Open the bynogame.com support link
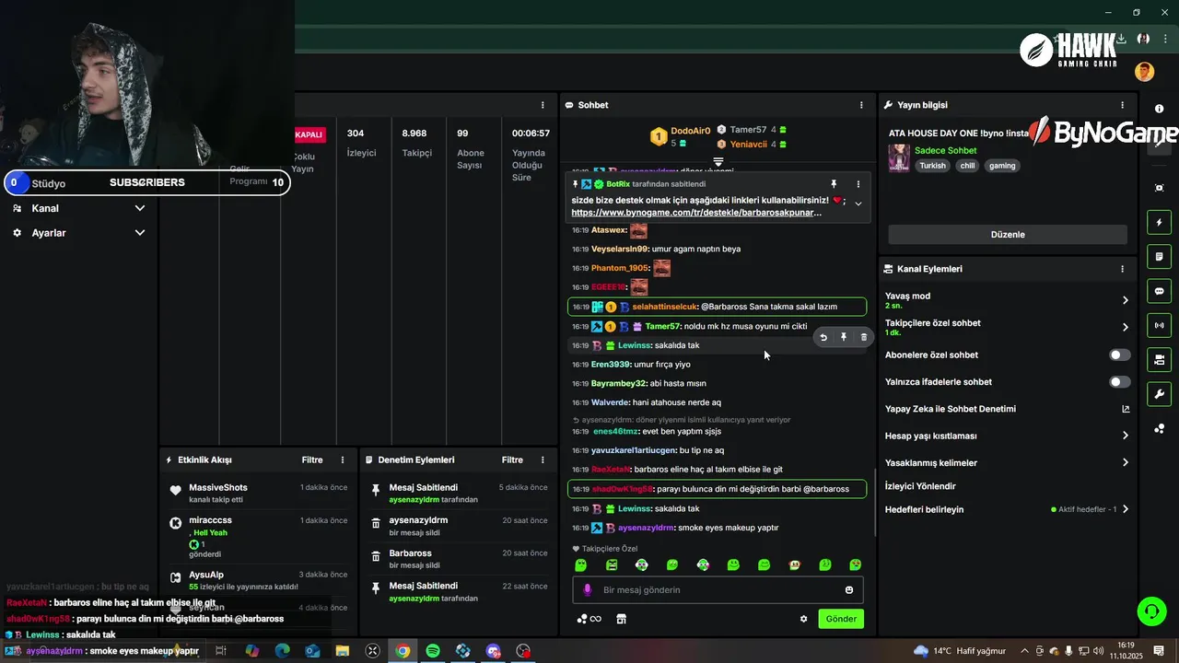 pos(696,213)
